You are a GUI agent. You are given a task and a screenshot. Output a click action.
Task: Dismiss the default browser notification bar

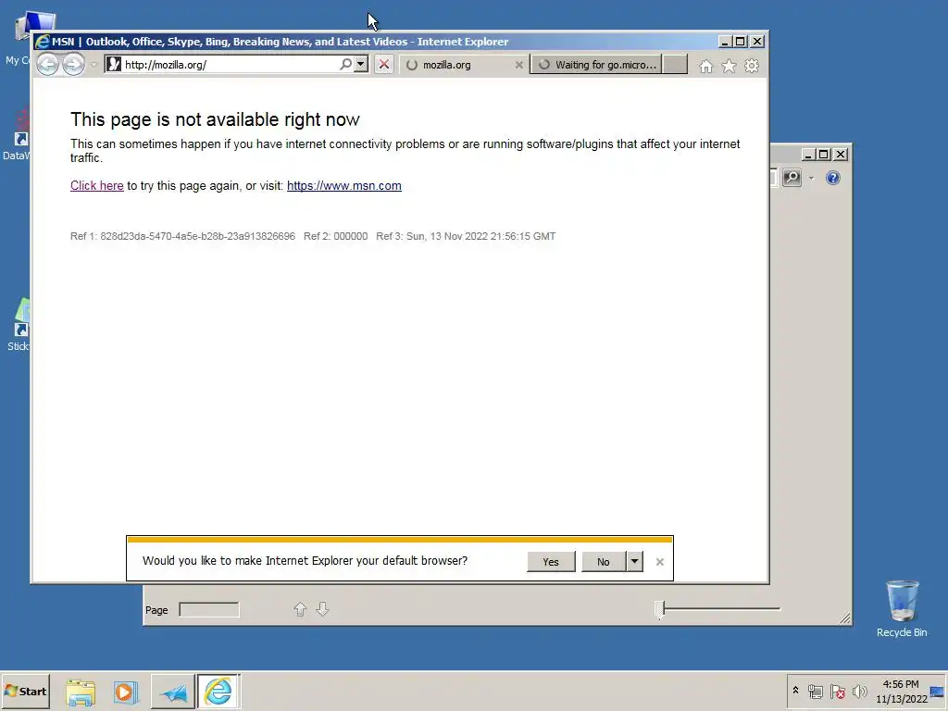point(659,562)
